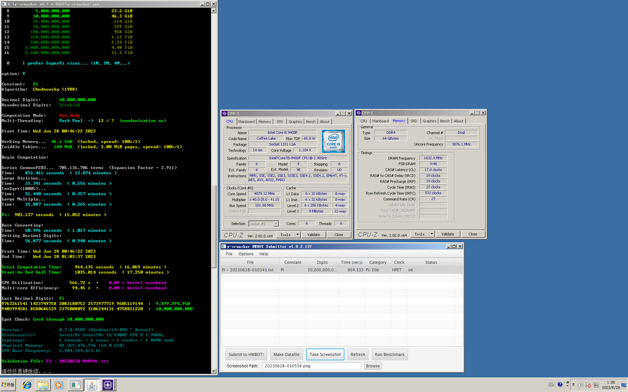The height and width of the screenshot is (392, 628).
Task: Click the title icon of the right CPU-Z window
Action: pos(359,113)
